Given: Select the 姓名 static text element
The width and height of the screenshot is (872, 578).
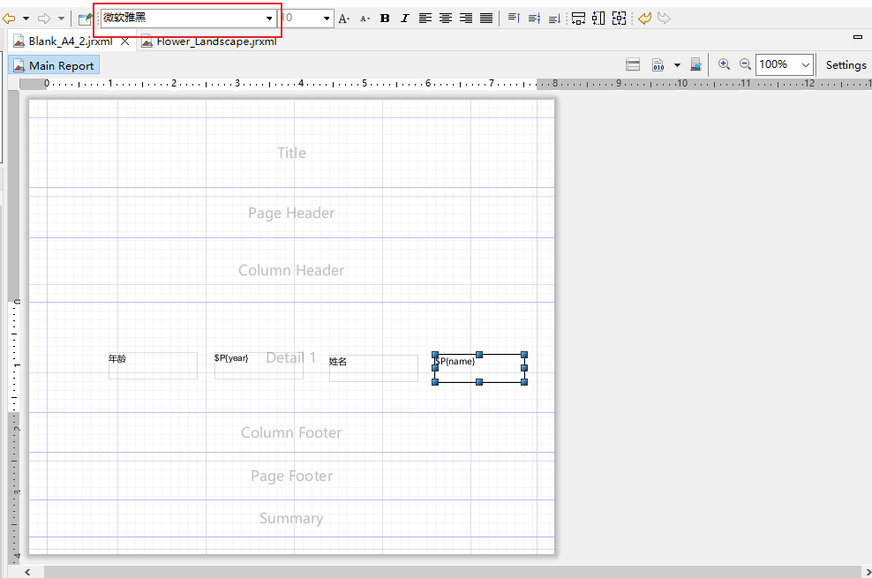Looking at the screenshot, I should click(x=373, y=369).
